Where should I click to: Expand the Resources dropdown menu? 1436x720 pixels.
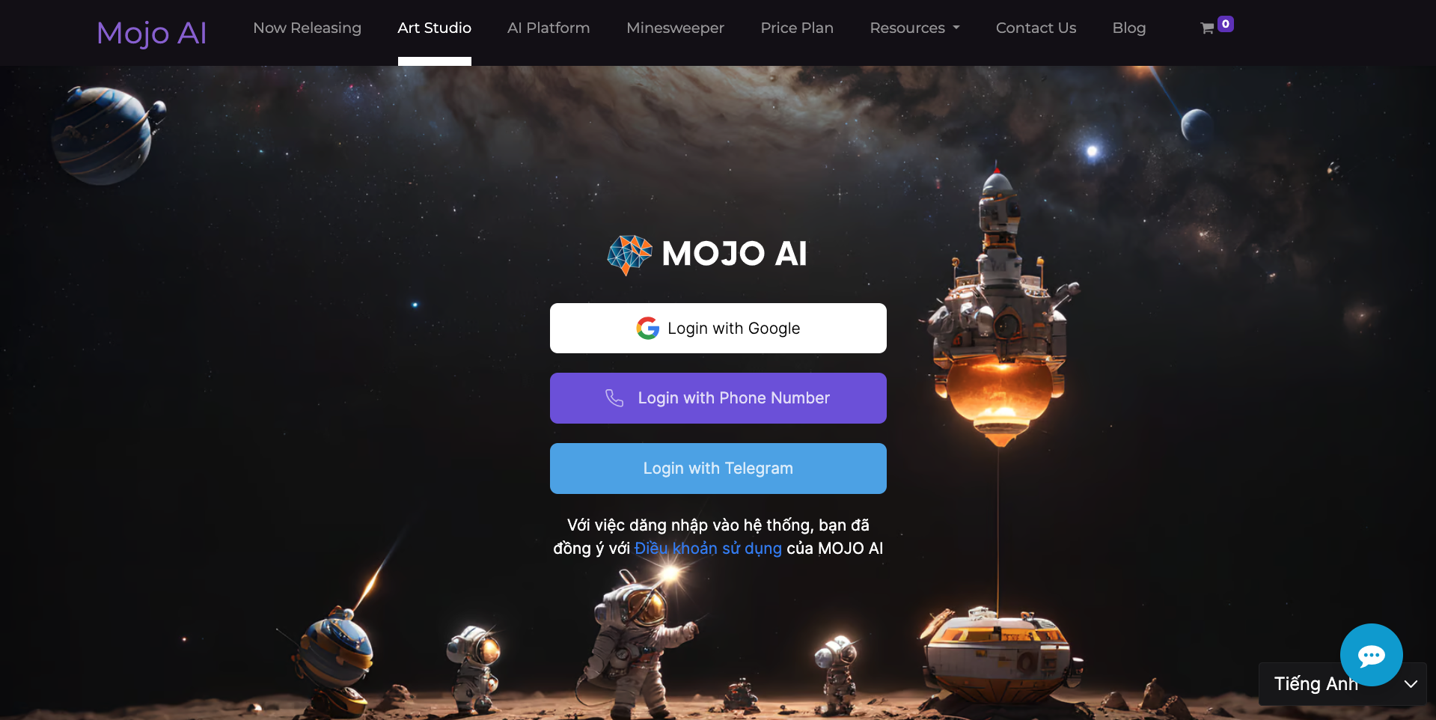(914, 28)
